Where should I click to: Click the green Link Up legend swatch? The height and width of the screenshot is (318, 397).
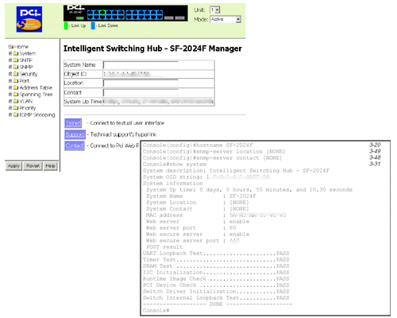point(66,25)
